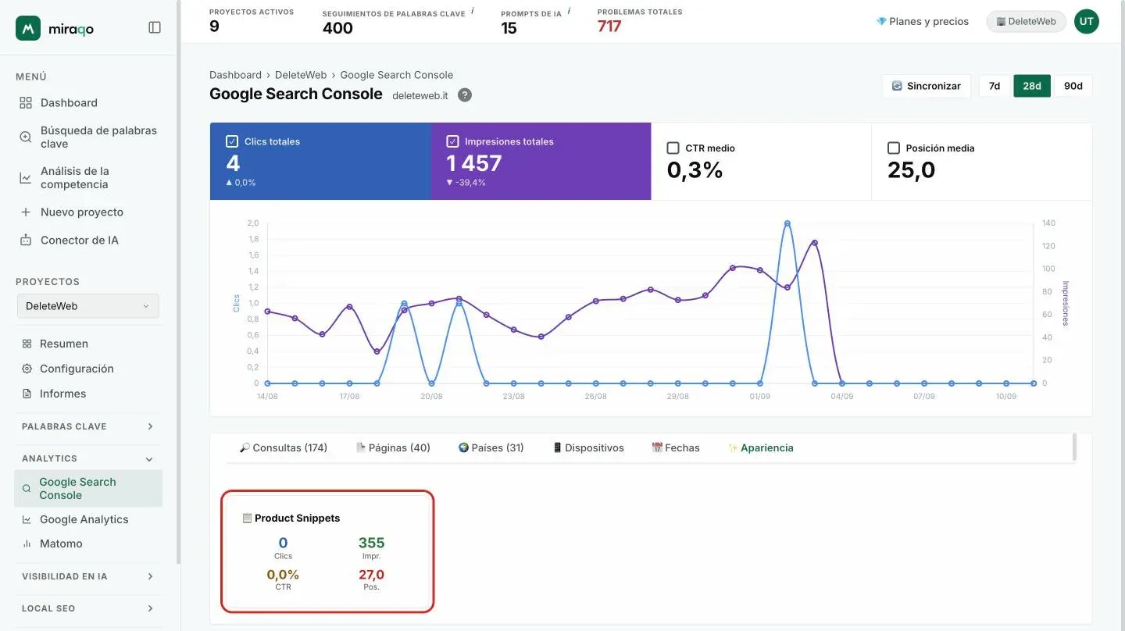
Task: Click the sync icon in the Sincronizar button
Action: pos(897,86)
